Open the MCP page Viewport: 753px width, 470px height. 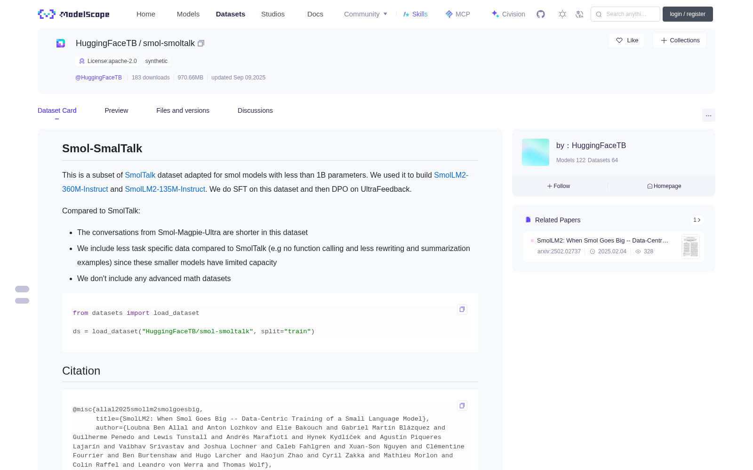coord(458,14)
